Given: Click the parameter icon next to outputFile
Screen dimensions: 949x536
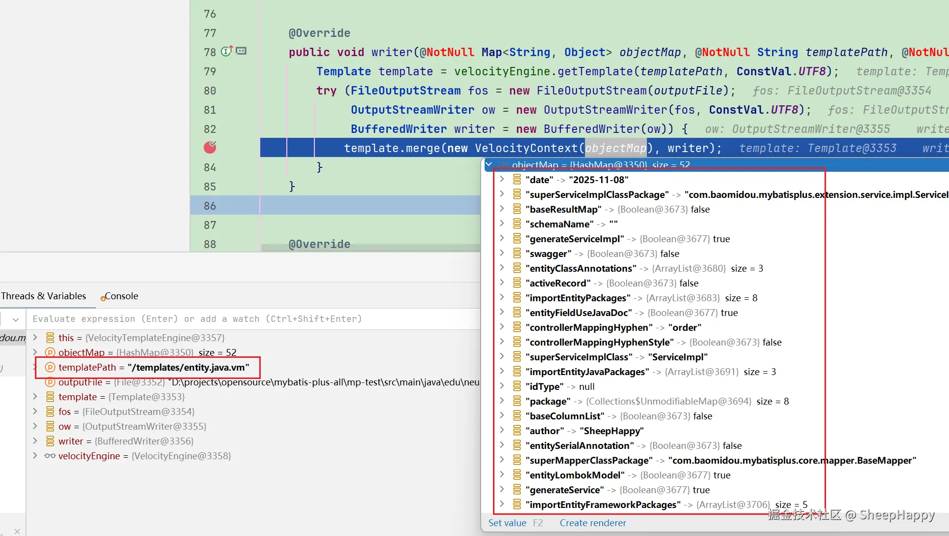Looking at the screenshot, I should pos(50,382).
